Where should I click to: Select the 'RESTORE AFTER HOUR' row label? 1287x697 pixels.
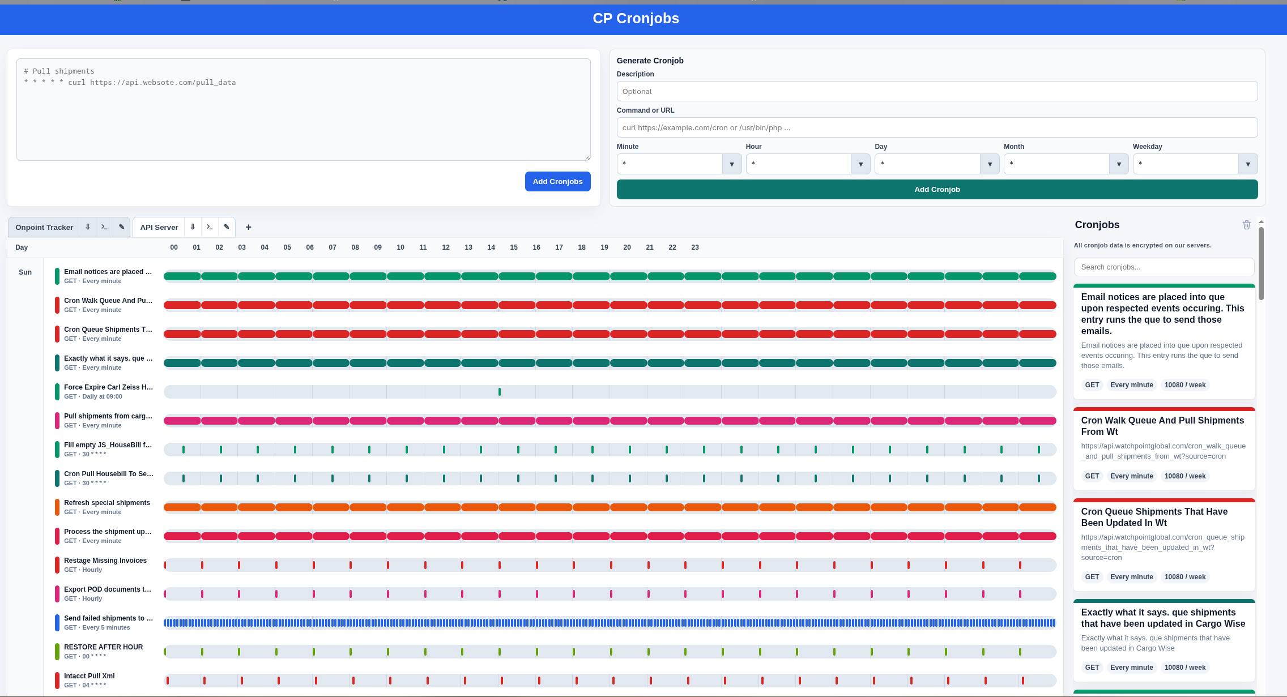pyautogui.click(x=103, y=647)
